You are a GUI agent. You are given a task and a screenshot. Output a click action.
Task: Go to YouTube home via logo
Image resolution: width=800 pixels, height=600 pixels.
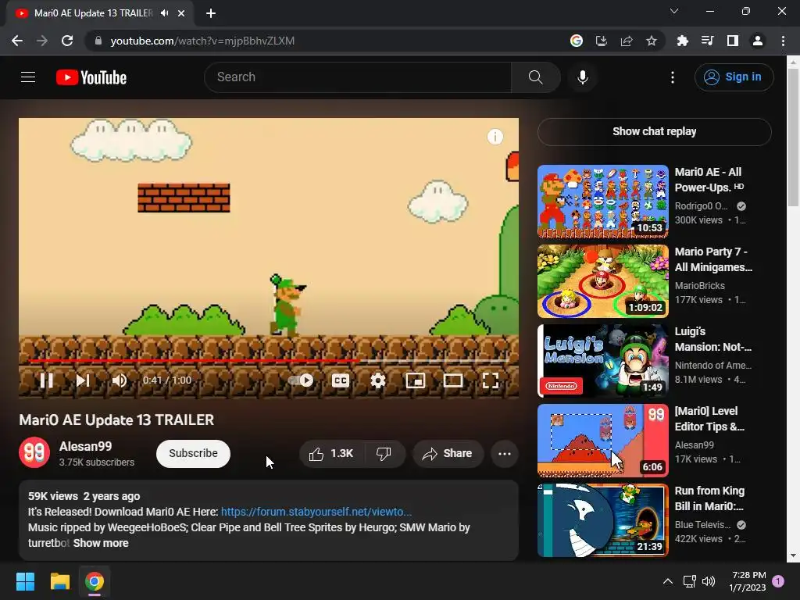pos(91,77)
